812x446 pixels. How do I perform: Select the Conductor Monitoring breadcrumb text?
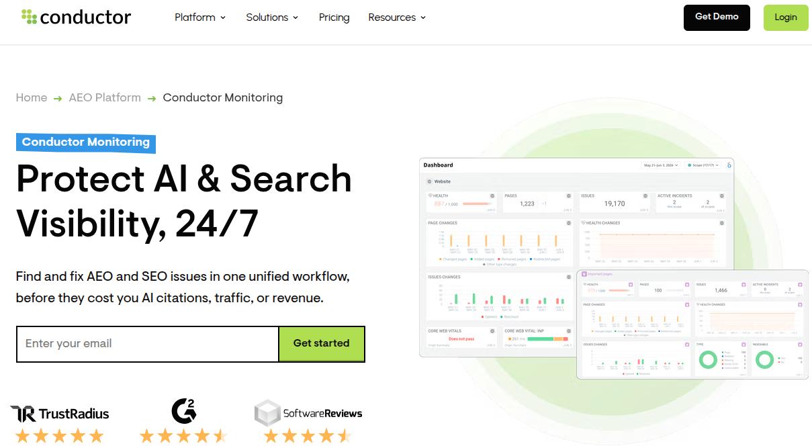click(223, 97)
